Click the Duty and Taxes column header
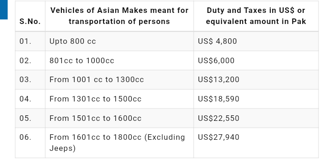Viewport: 330px width, 167px height. pos(256,16)
